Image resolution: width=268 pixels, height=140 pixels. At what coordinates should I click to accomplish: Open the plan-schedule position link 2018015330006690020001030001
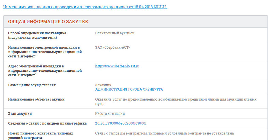(121, 123)
